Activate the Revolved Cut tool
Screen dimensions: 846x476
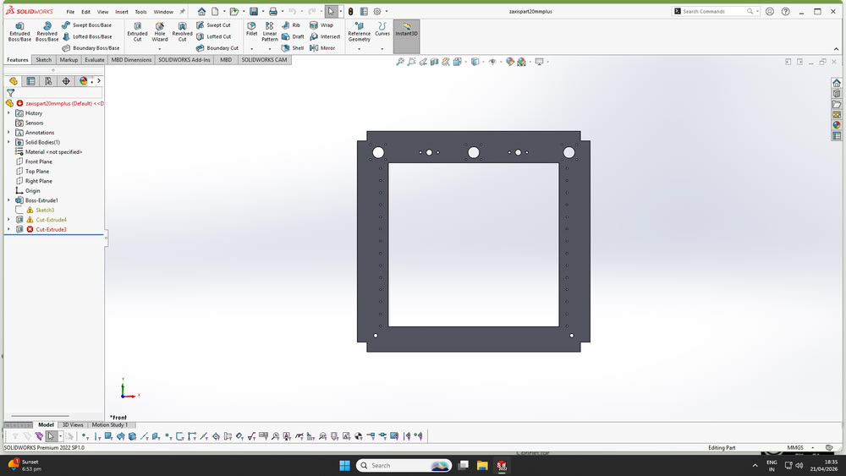(x=183, y=32)
